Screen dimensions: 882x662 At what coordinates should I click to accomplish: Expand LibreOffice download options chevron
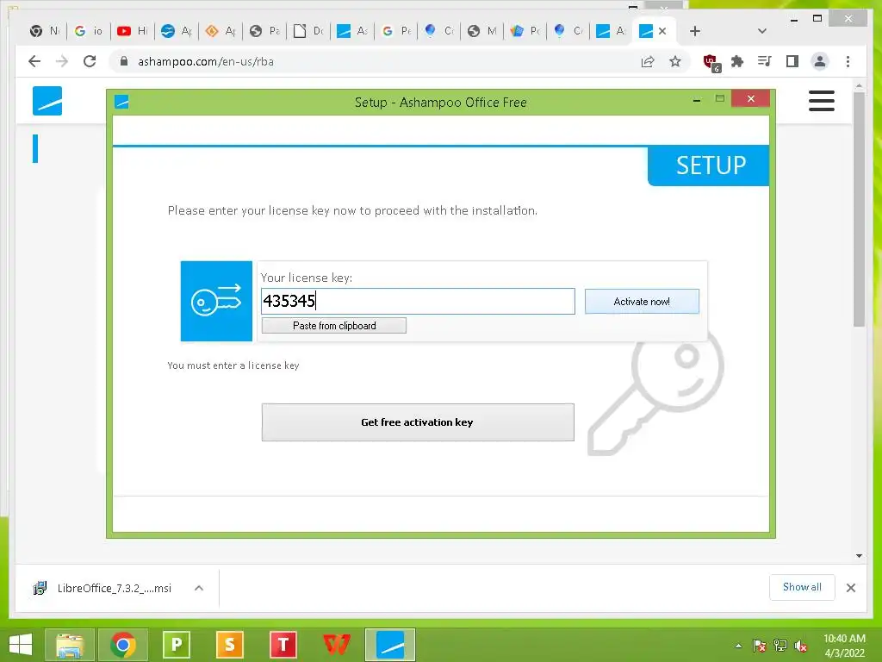coord(199,588)
